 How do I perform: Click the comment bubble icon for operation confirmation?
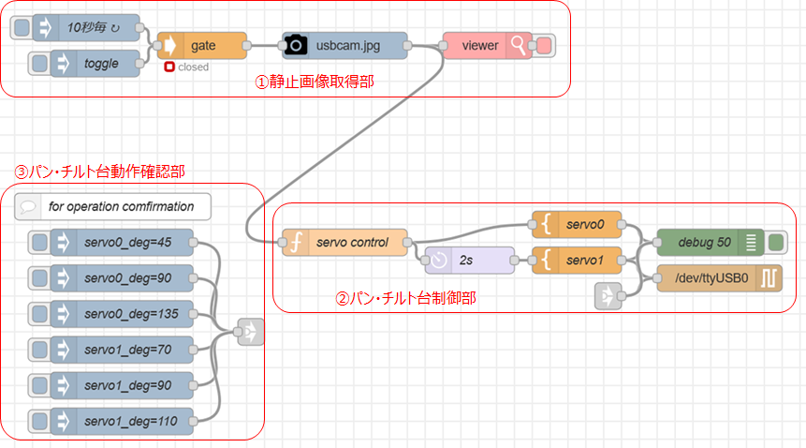click(28, 206)
